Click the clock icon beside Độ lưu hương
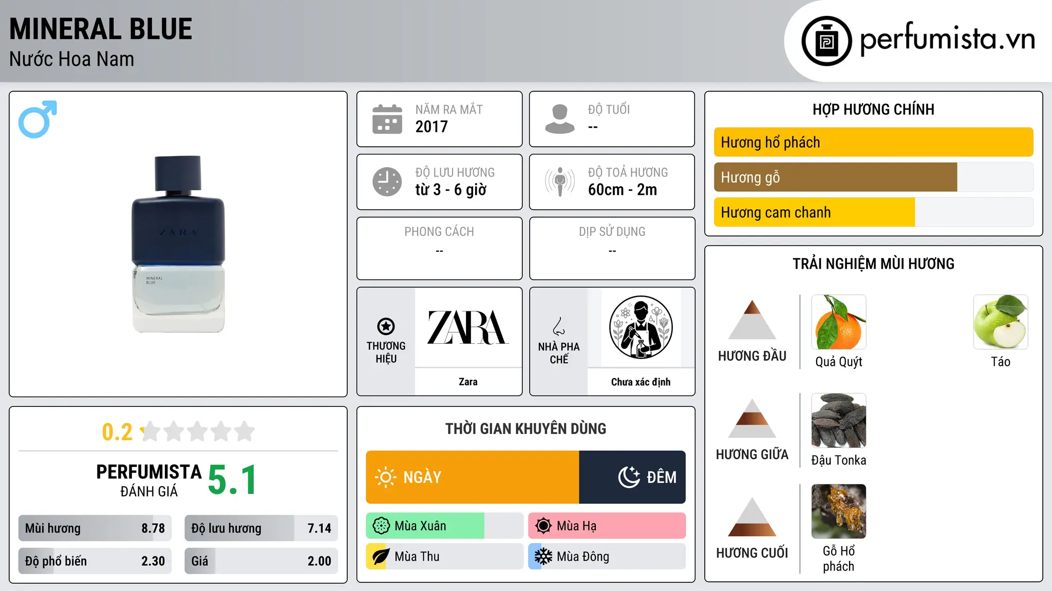The height and width of the screenshot is (591, 1052). (x=387, y=182)
